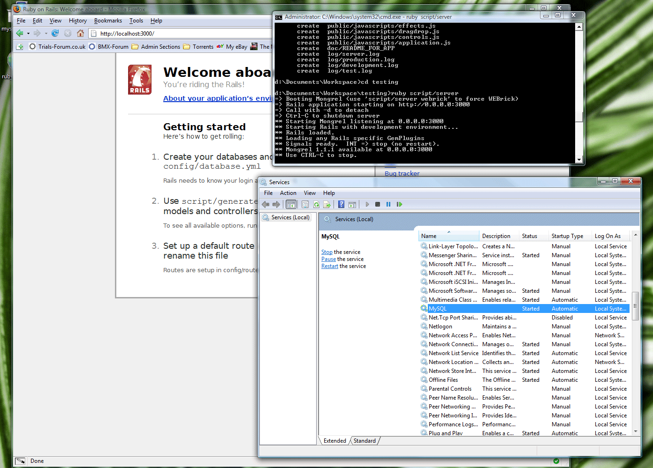Select Offline Files service row
This screenshot has width=653, height=468.
pyautogui.click(x=524, y=380)
